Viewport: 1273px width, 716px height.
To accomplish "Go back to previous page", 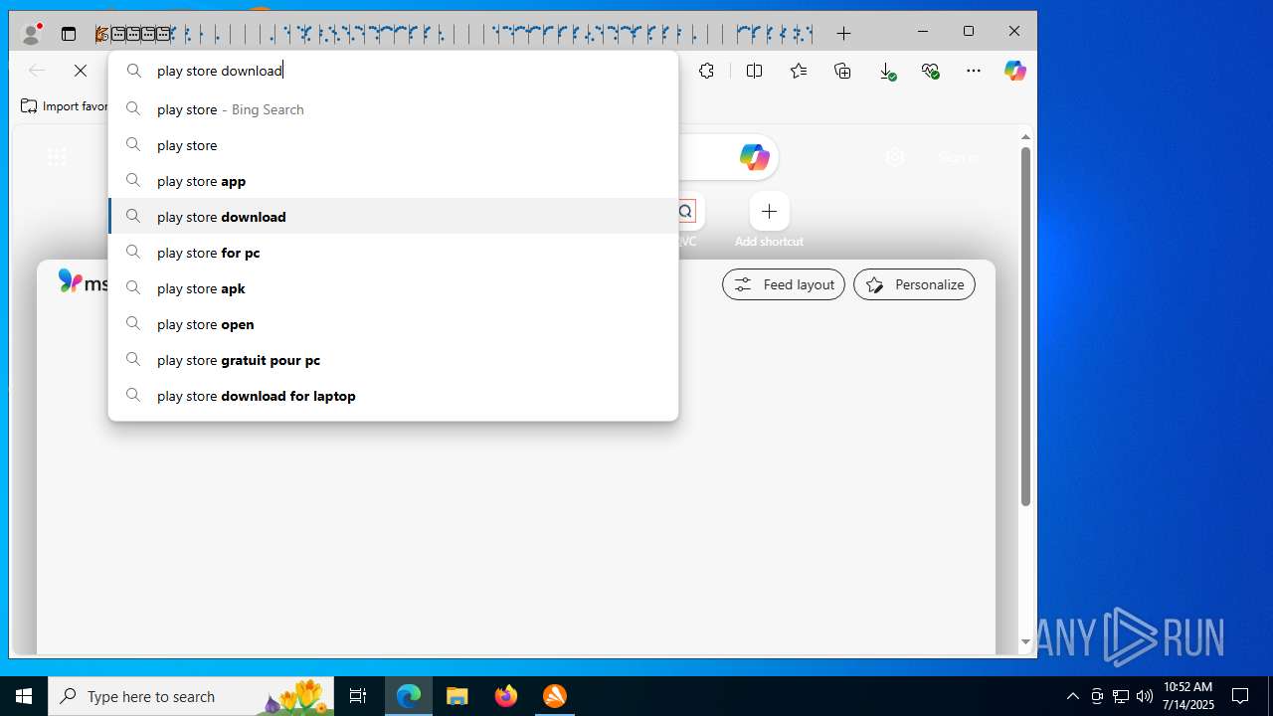I will [x=37, y=71].
